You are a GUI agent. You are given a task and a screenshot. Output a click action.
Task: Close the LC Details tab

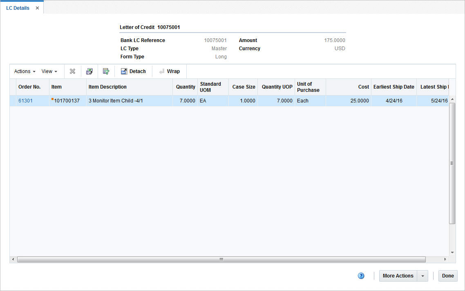37,8
